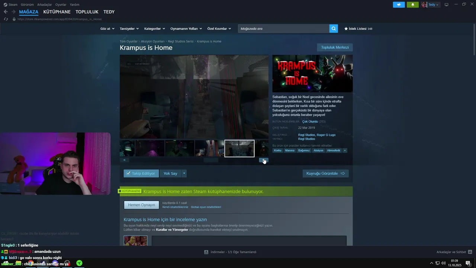
Task: Click the main large game screenshot
Action: click(194, 97)
